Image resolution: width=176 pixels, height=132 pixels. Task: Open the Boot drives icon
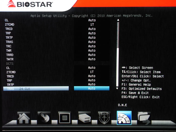tap(84, 118)
